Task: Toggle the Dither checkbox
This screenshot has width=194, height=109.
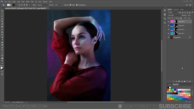Action: (70, 5)
